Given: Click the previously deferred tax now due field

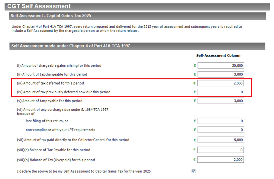Looking at the screenshot, I should click(221, 92).
